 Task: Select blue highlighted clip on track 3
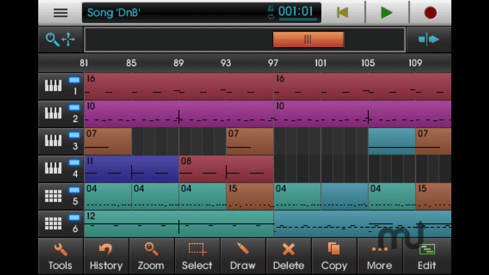point(392,141)
